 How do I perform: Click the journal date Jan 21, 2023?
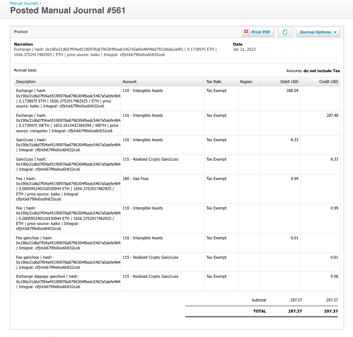244,49
